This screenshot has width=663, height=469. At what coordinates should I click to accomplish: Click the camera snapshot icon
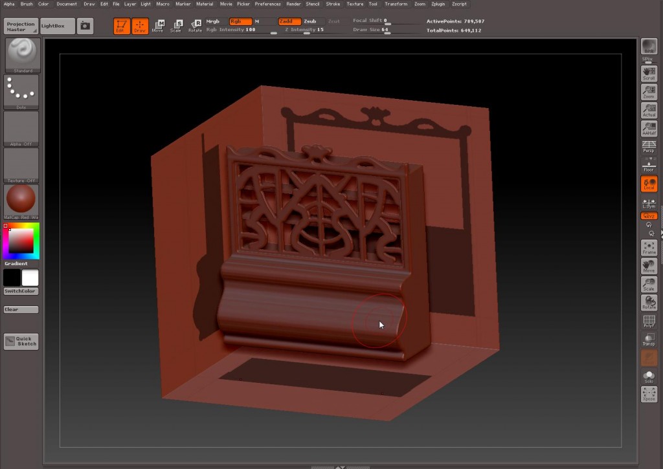click(85, 26)
